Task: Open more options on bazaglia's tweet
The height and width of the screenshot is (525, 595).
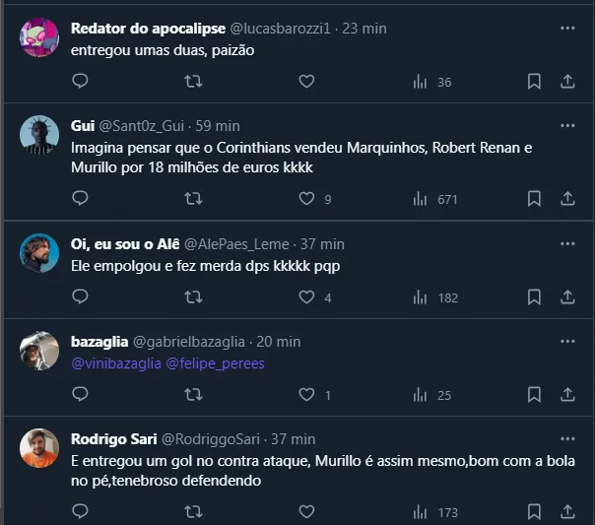Action: (567, 341)
